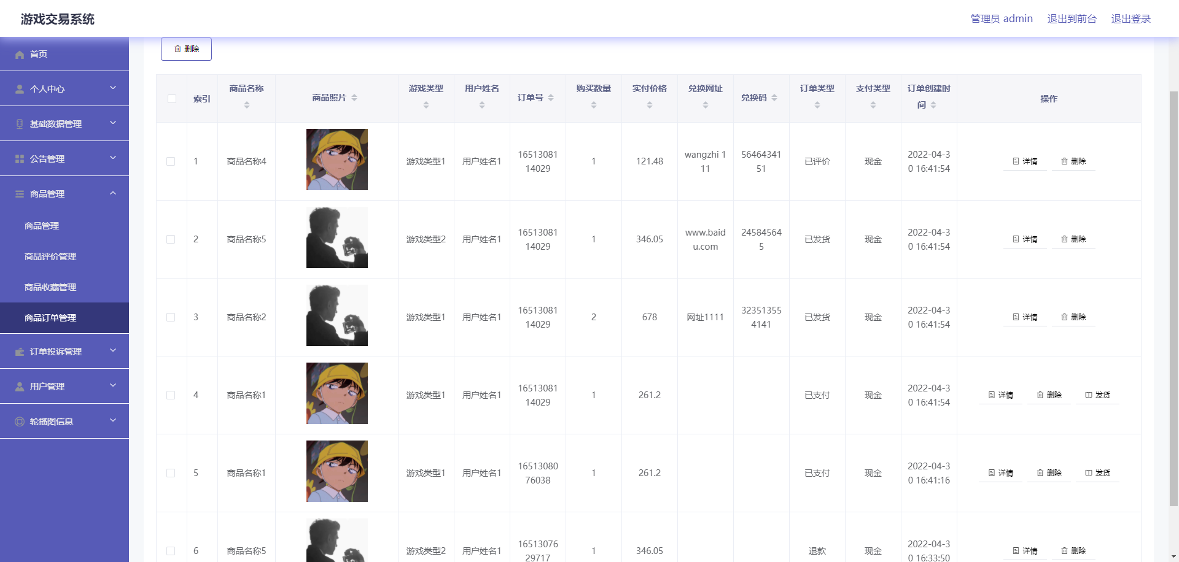Viewport: 1179px width, 562px height.
Task: Open the 商品管理 submenu item
Action: coord(64,226)
